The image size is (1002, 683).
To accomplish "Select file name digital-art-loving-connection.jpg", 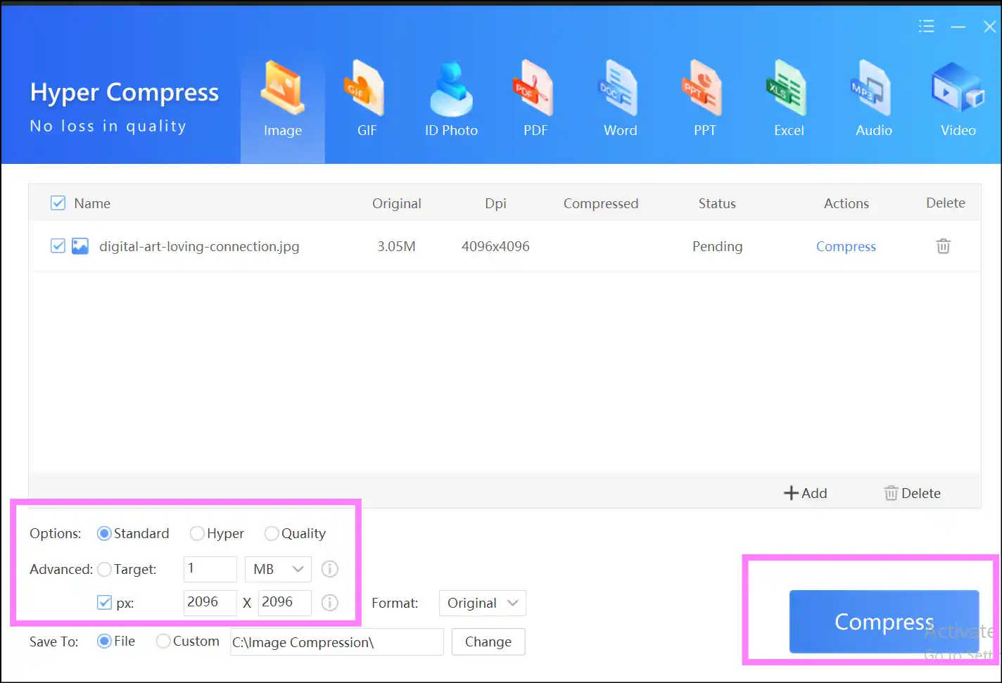I will coord(199,246).
